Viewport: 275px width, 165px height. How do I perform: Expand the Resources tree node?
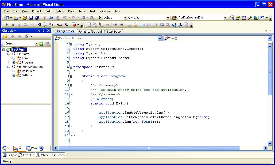14,71
